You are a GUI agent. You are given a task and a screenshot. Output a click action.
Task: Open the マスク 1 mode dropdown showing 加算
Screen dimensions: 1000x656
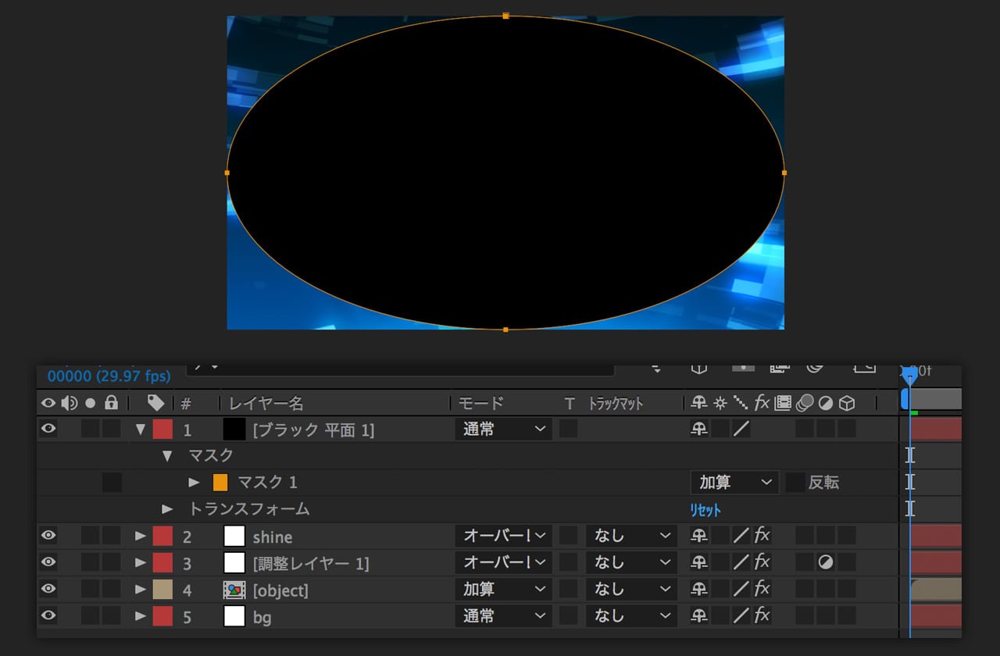734,483
